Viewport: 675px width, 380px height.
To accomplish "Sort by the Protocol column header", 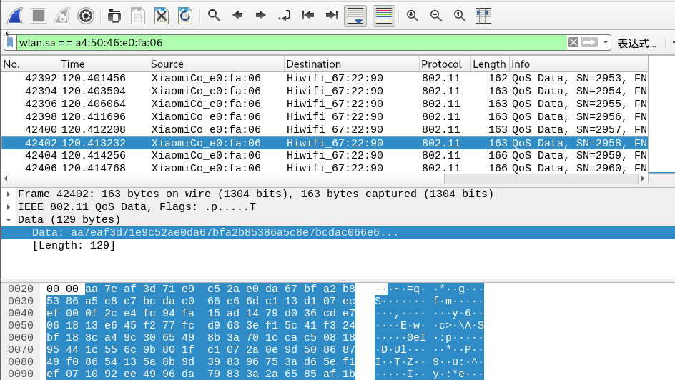I will pyautogui.click(x=445, y=64).
